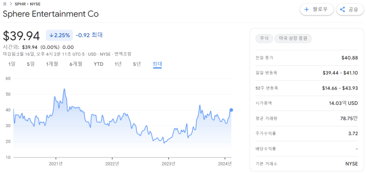Click the blue current-price dot on chart
Image resolution: width=366 pixels, height=173 pixels.
(231, 110)
